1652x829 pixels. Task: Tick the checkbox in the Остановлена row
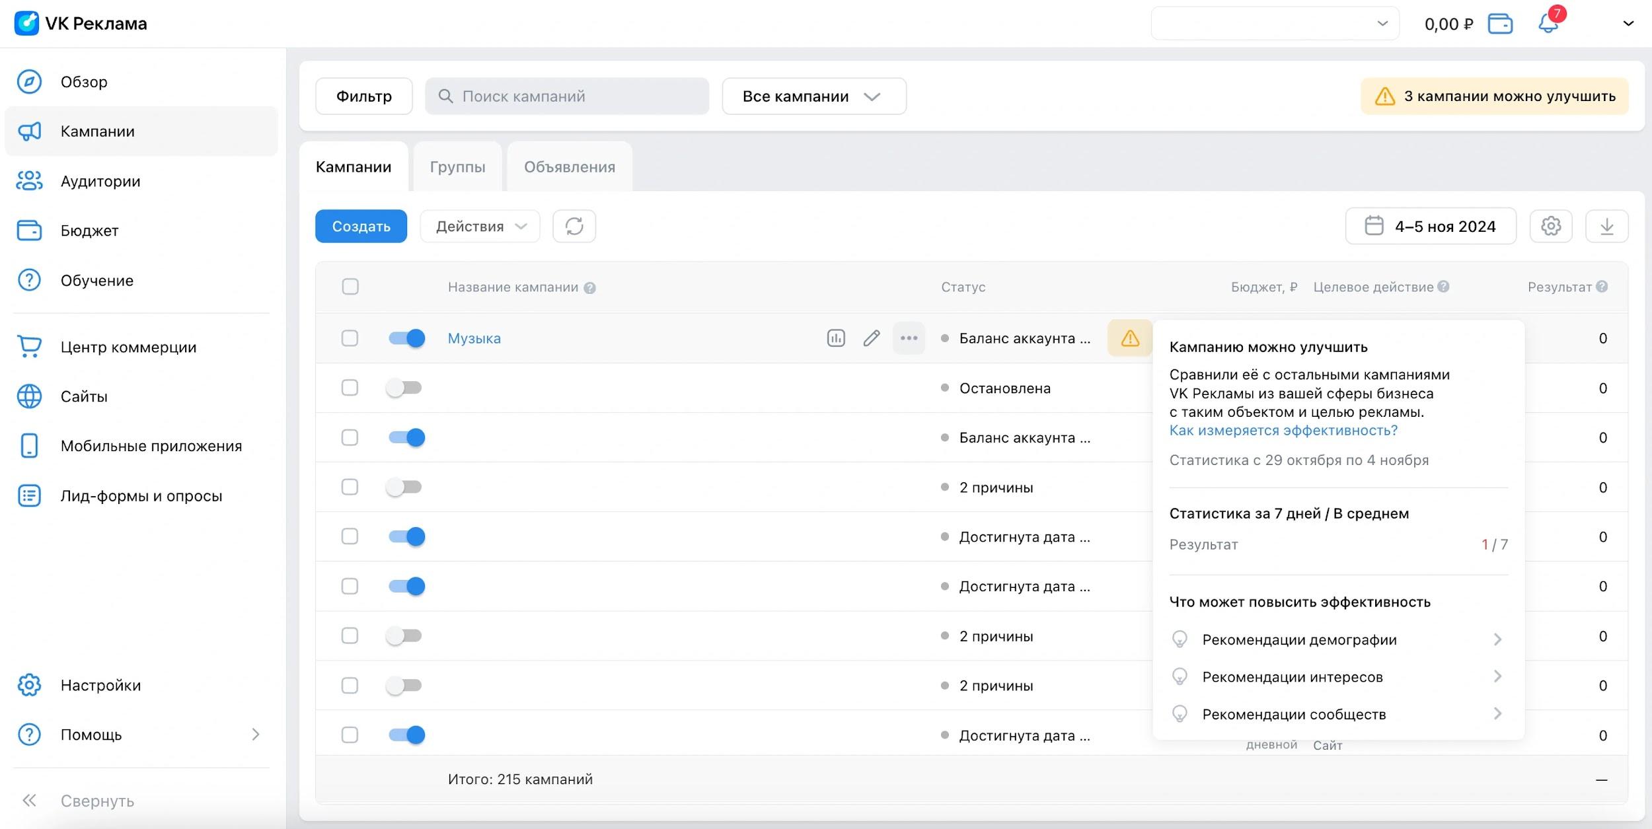(x=350, y=388)
